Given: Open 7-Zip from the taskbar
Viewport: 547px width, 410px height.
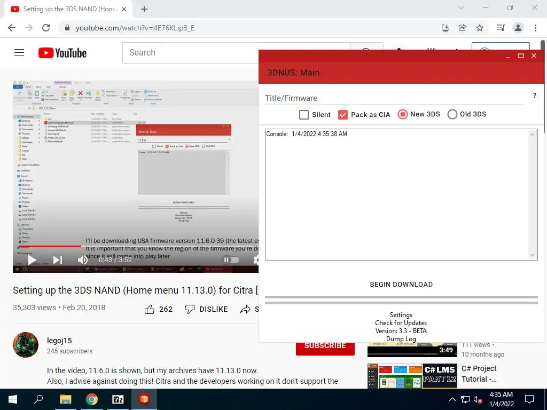Looking at the screenshot, I should tap(118, 399).
